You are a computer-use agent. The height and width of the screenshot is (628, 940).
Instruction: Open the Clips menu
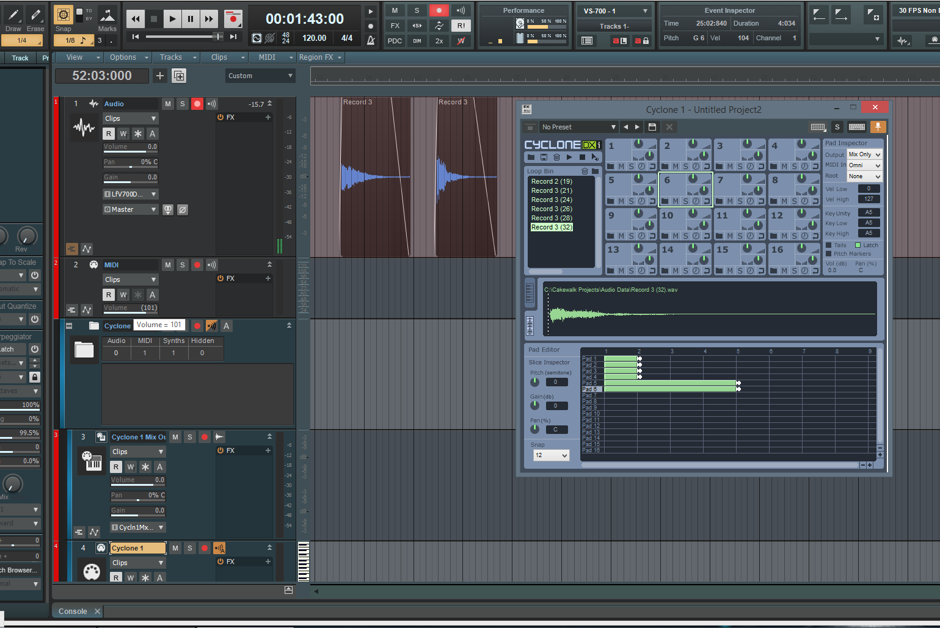click(226, 57)
